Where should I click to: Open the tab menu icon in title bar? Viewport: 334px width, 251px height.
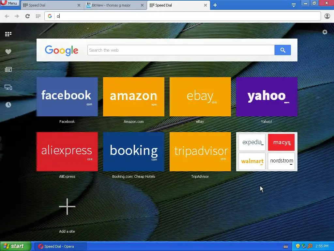294,5
